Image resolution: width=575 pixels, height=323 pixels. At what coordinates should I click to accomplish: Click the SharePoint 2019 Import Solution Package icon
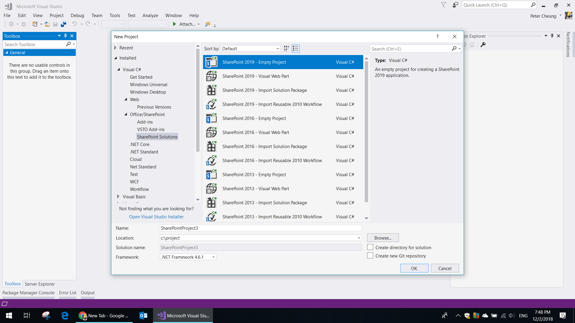click(211, 90)
